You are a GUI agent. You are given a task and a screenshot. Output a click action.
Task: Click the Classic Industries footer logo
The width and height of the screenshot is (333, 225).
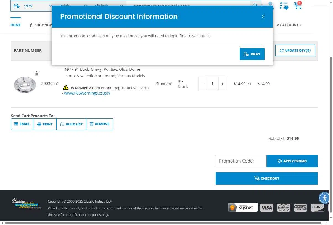[x=26, y=204]
